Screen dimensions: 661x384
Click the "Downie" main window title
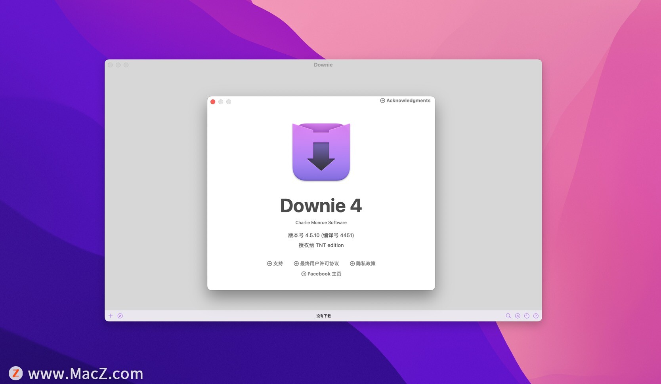[323, 65]
